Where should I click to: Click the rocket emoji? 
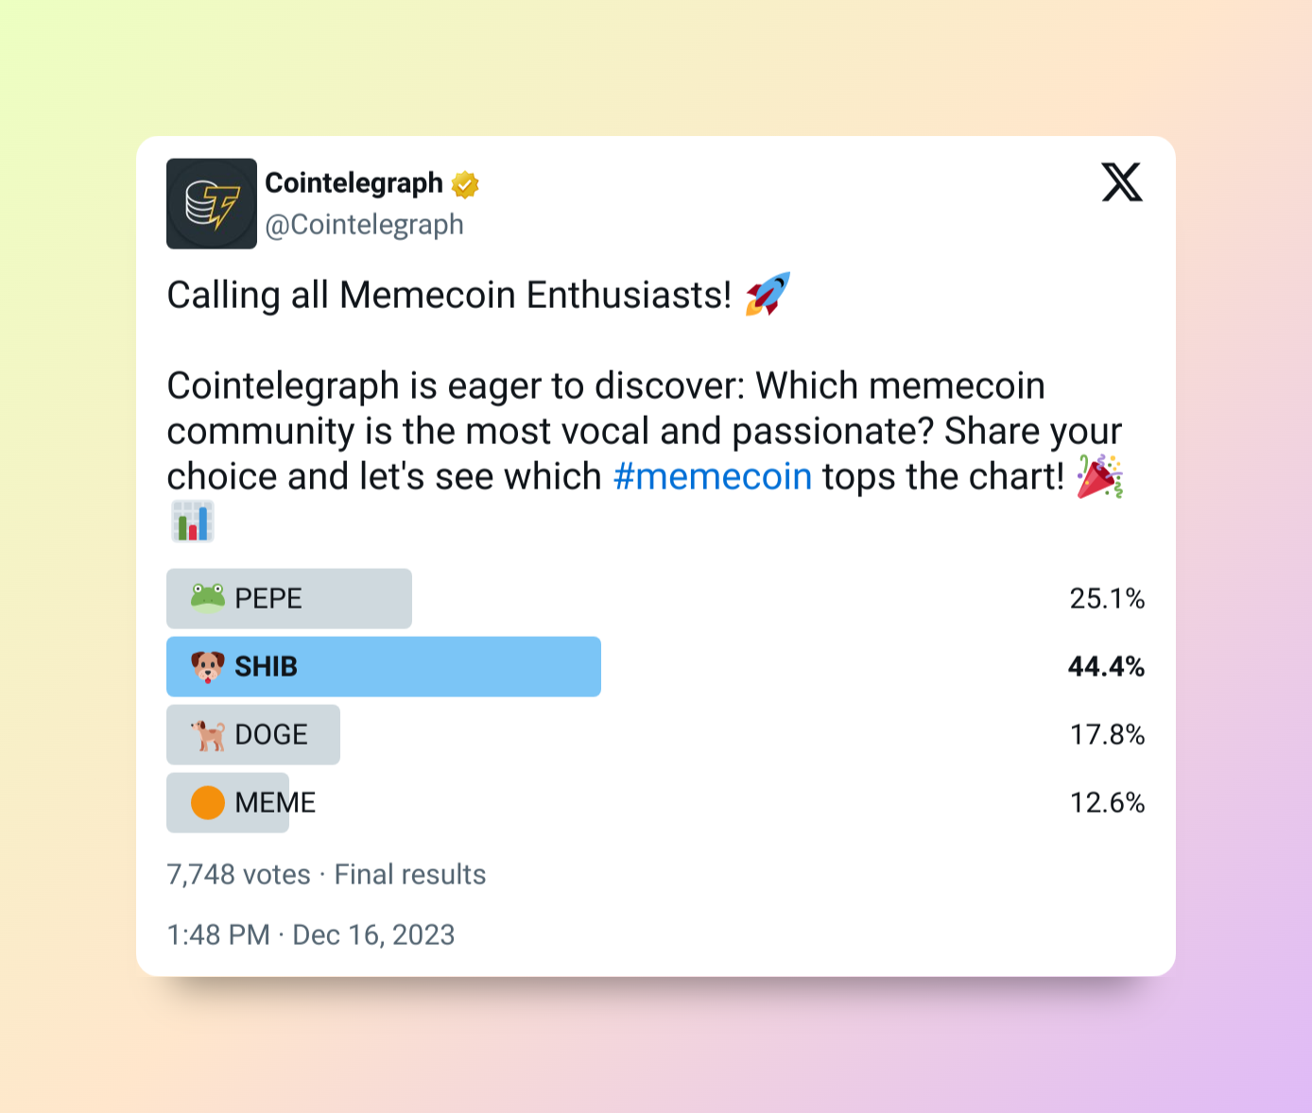point(768,294)
